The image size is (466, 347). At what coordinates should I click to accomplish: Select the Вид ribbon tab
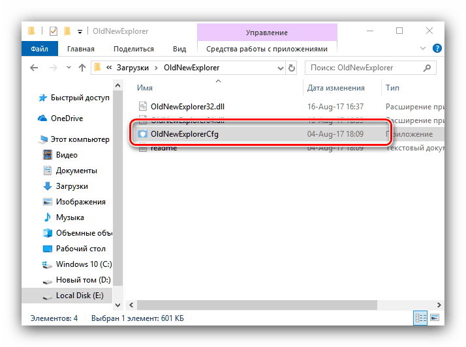point(179,49)
